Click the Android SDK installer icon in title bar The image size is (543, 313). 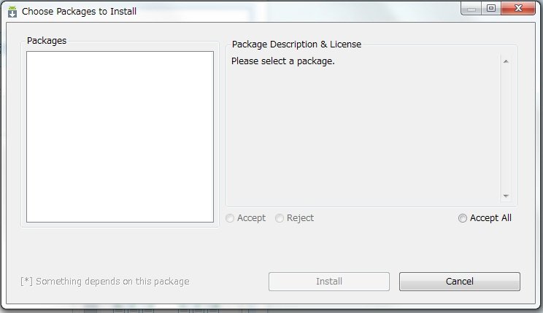coord(12,12)
